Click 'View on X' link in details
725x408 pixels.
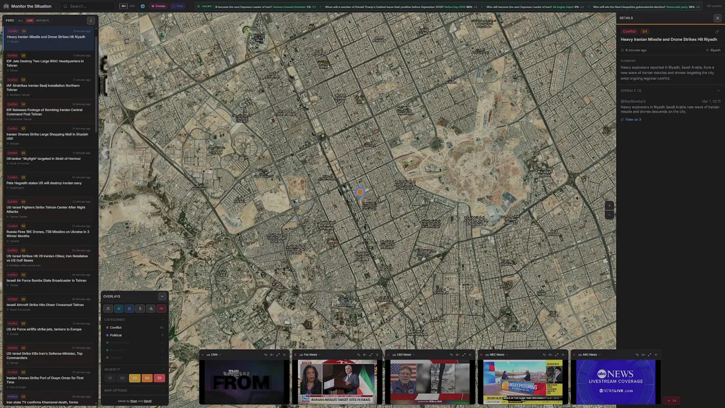(632, 120)
